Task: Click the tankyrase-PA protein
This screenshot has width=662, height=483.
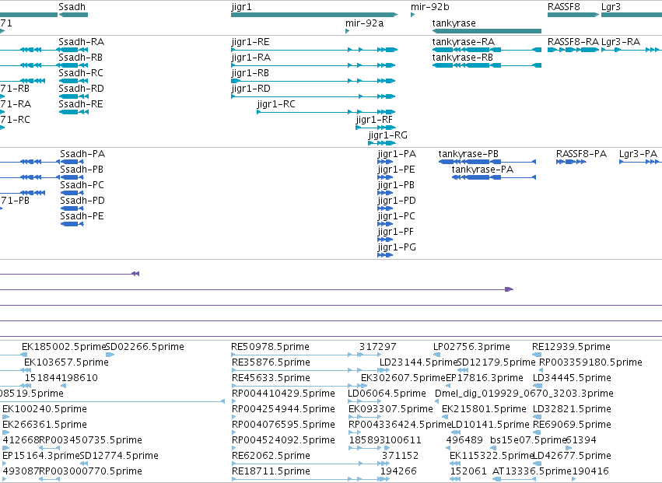Action: [x=493, y=177]
